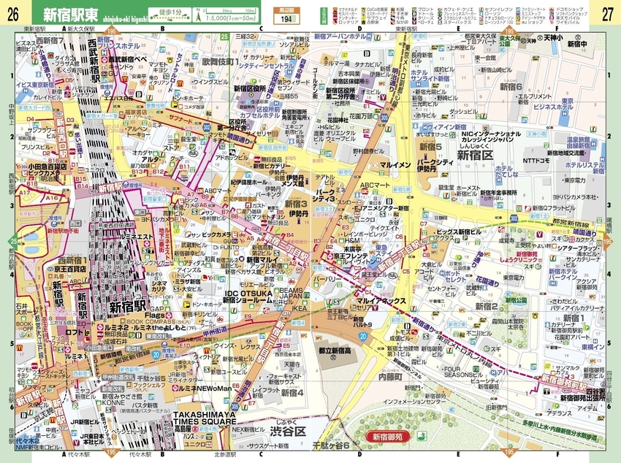Click page number 27
The width and height of the screenshot is (621, 463).
point(607,15)
